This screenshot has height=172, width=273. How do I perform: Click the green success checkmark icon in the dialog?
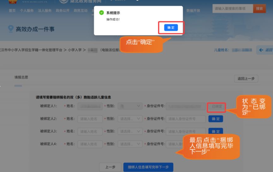click(101, 13)
